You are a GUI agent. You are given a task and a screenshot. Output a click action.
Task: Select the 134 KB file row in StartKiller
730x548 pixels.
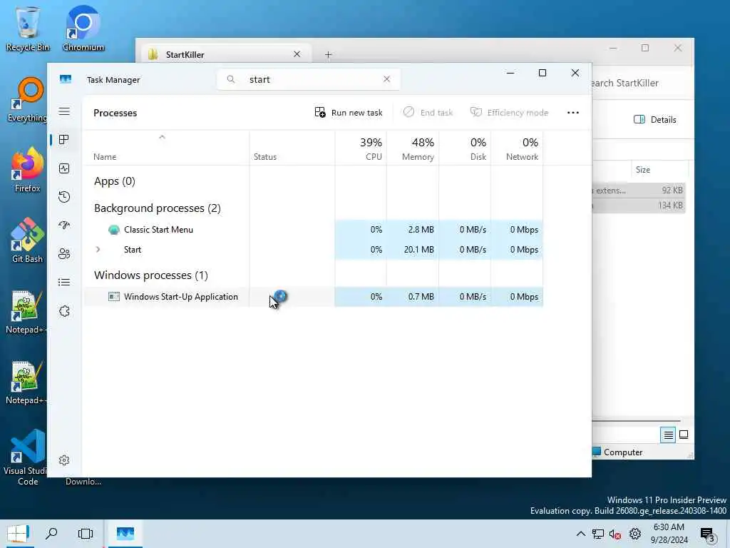click(639, 205)
